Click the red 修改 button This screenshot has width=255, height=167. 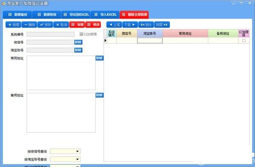point(93,25)
